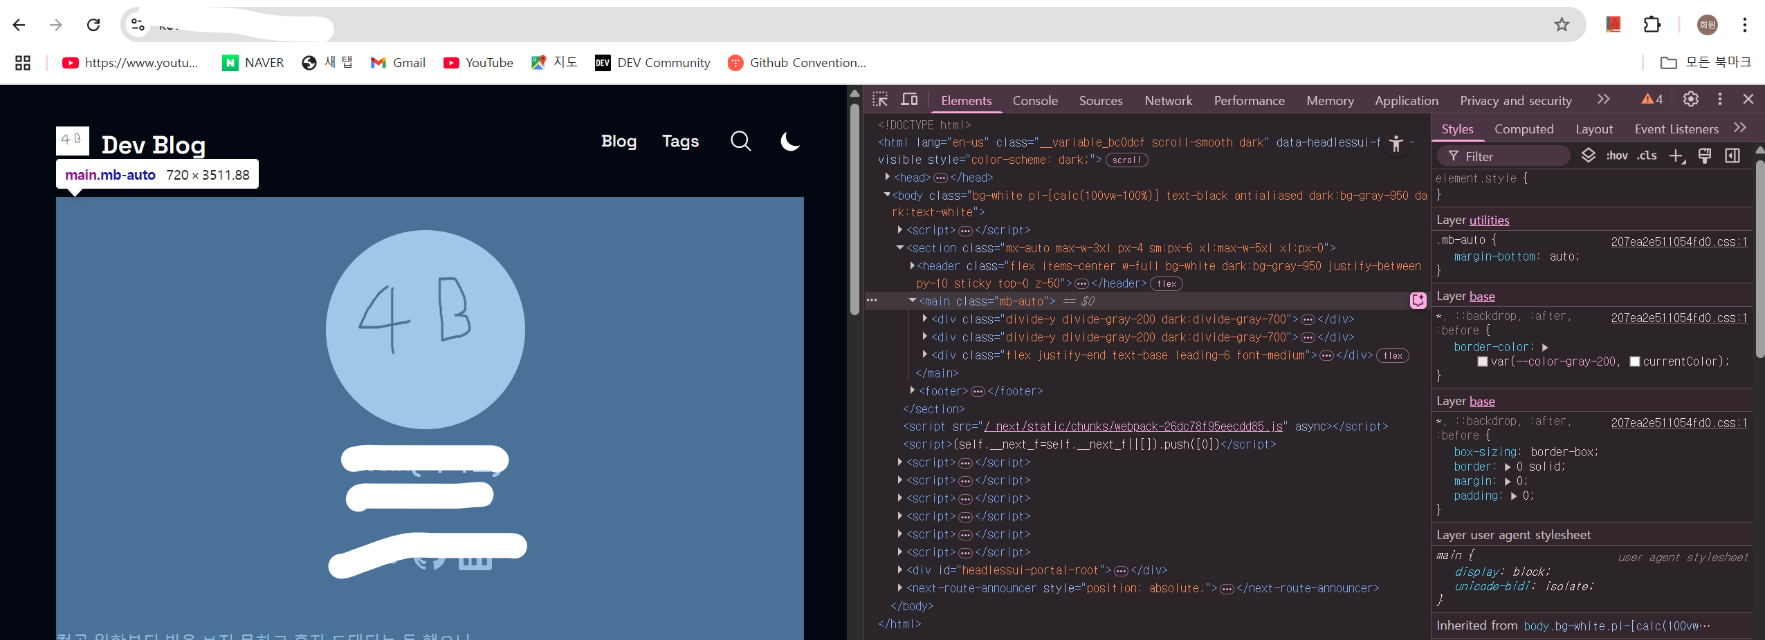Reload the page

coord(93,25)
